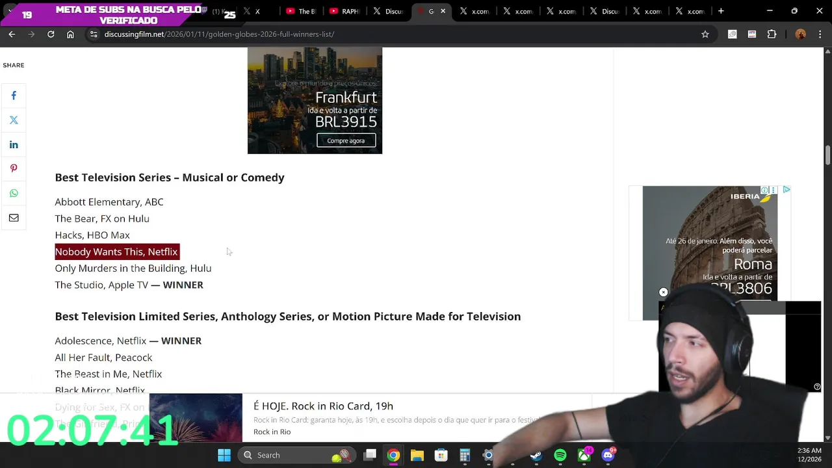Share the article on LinkedIn
The width and height of the screenshot is (832, 468).
14,145
